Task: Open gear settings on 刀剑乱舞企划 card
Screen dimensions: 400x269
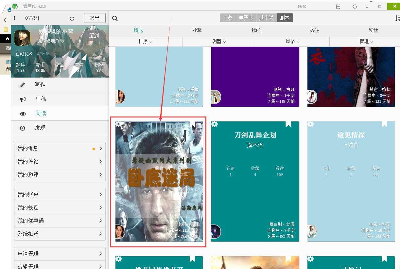Action: pos(215,124)
